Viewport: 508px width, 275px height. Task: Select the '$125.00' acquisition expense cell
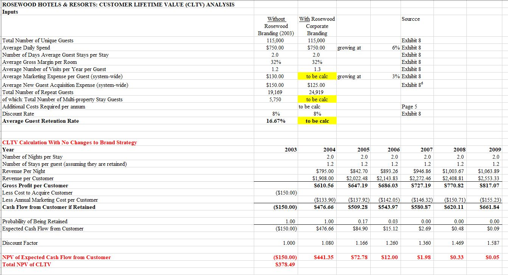coord(317,85)
